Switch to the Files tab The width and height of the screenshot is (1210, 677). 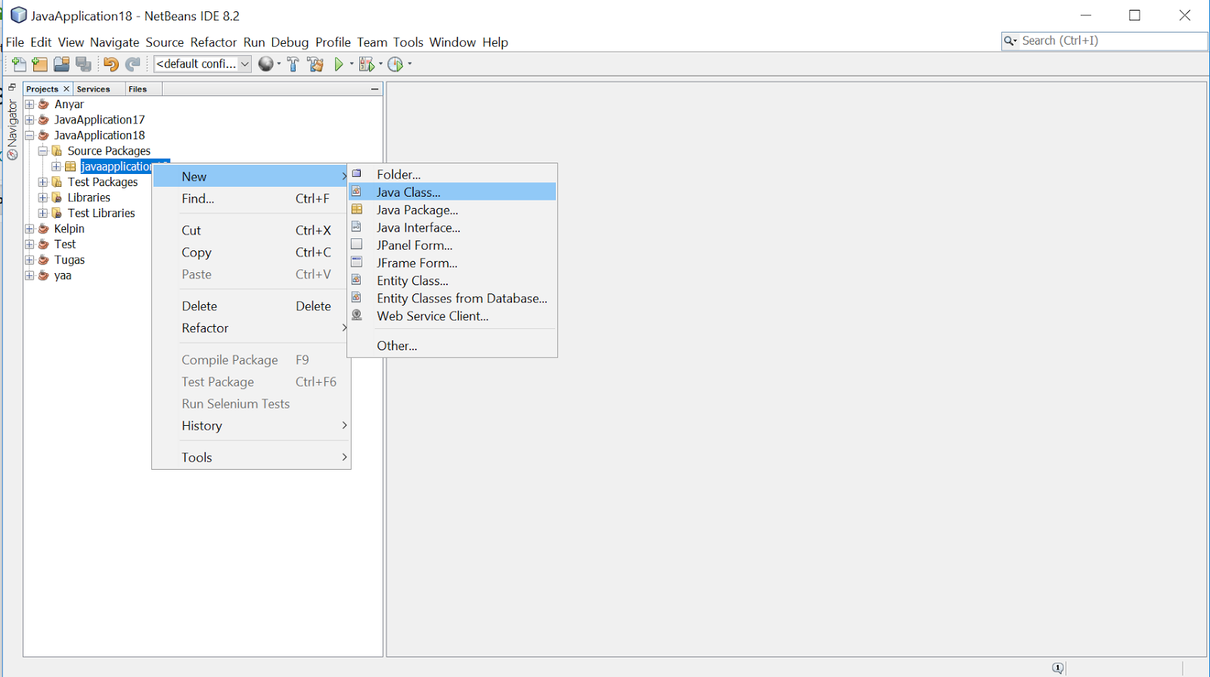(138, 89)
